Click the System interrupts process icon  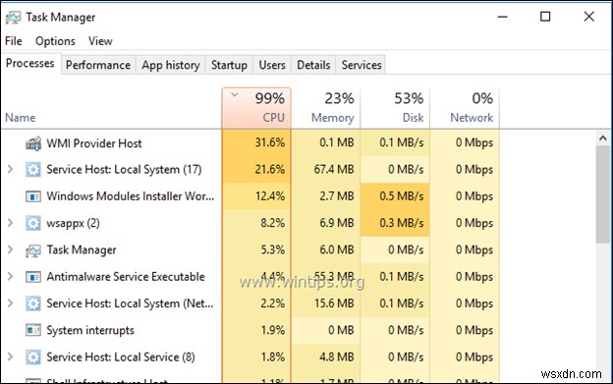coord(33,330)
